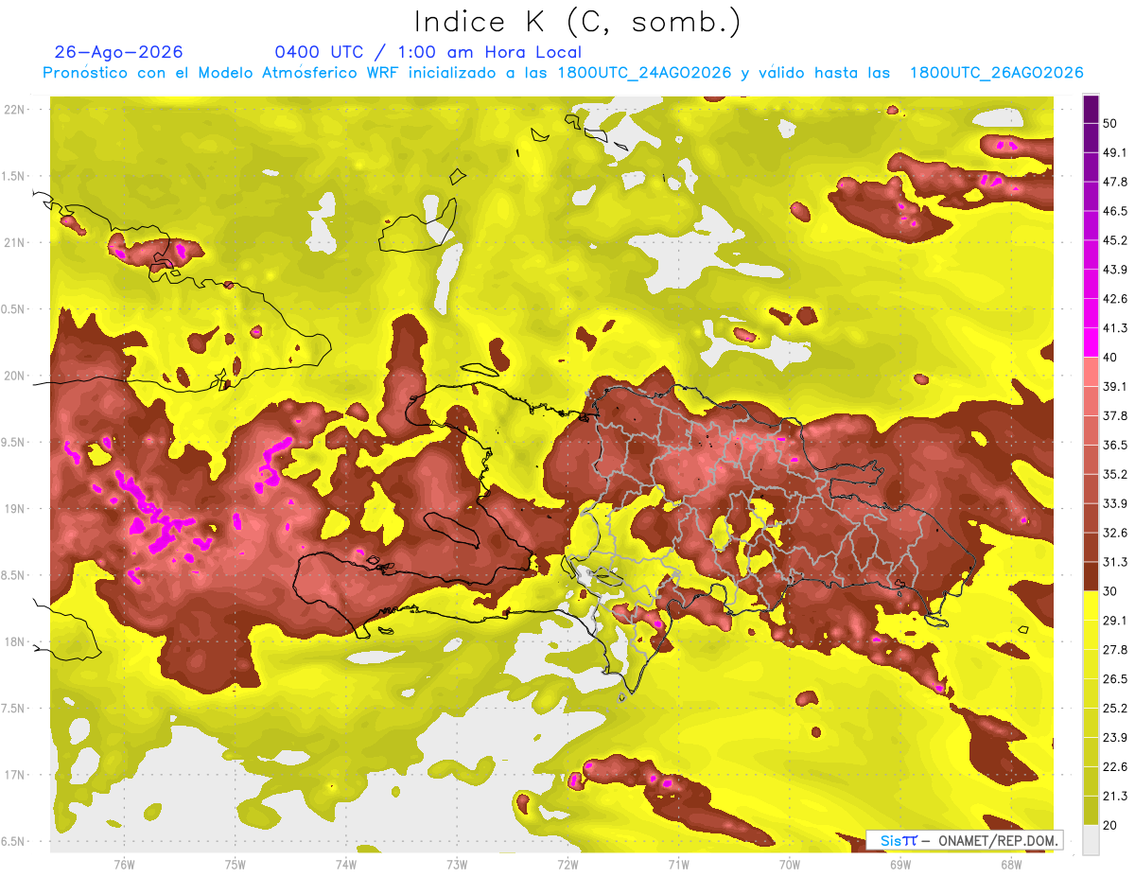Click the color scale value '32.6'
Image resolution: width=1135 pixels, height=877 pixels.
(1114, 533)
